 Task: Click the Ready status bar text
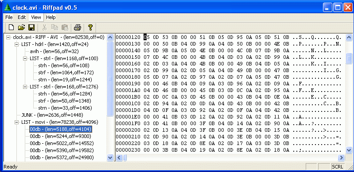(x=11, y=167)
